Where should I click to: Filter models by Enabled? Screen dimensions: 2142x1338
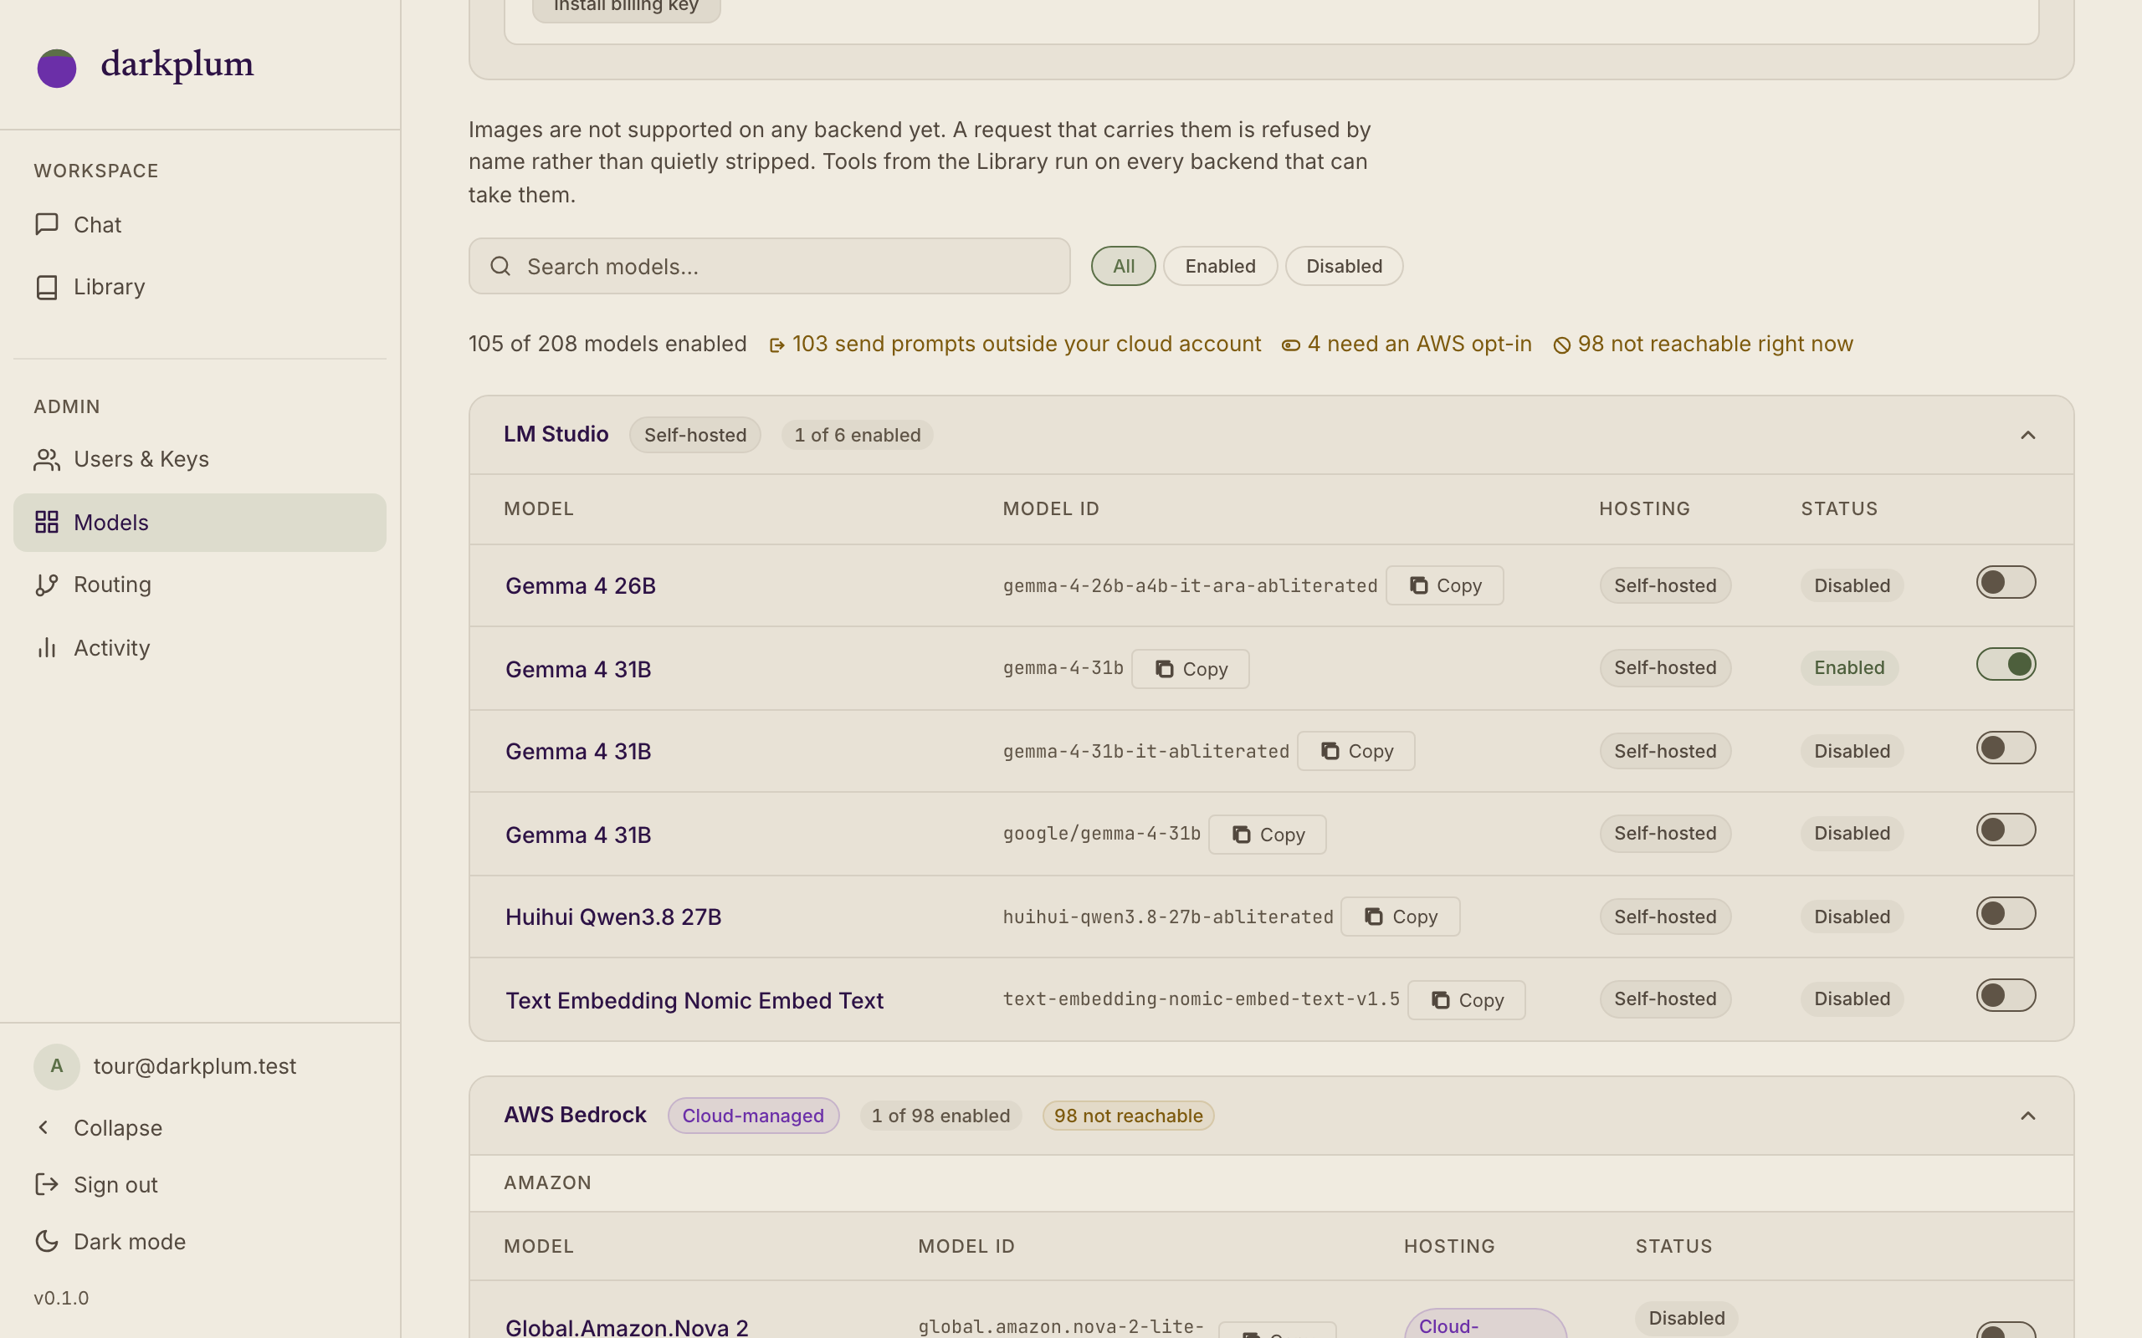(1220, 267)
